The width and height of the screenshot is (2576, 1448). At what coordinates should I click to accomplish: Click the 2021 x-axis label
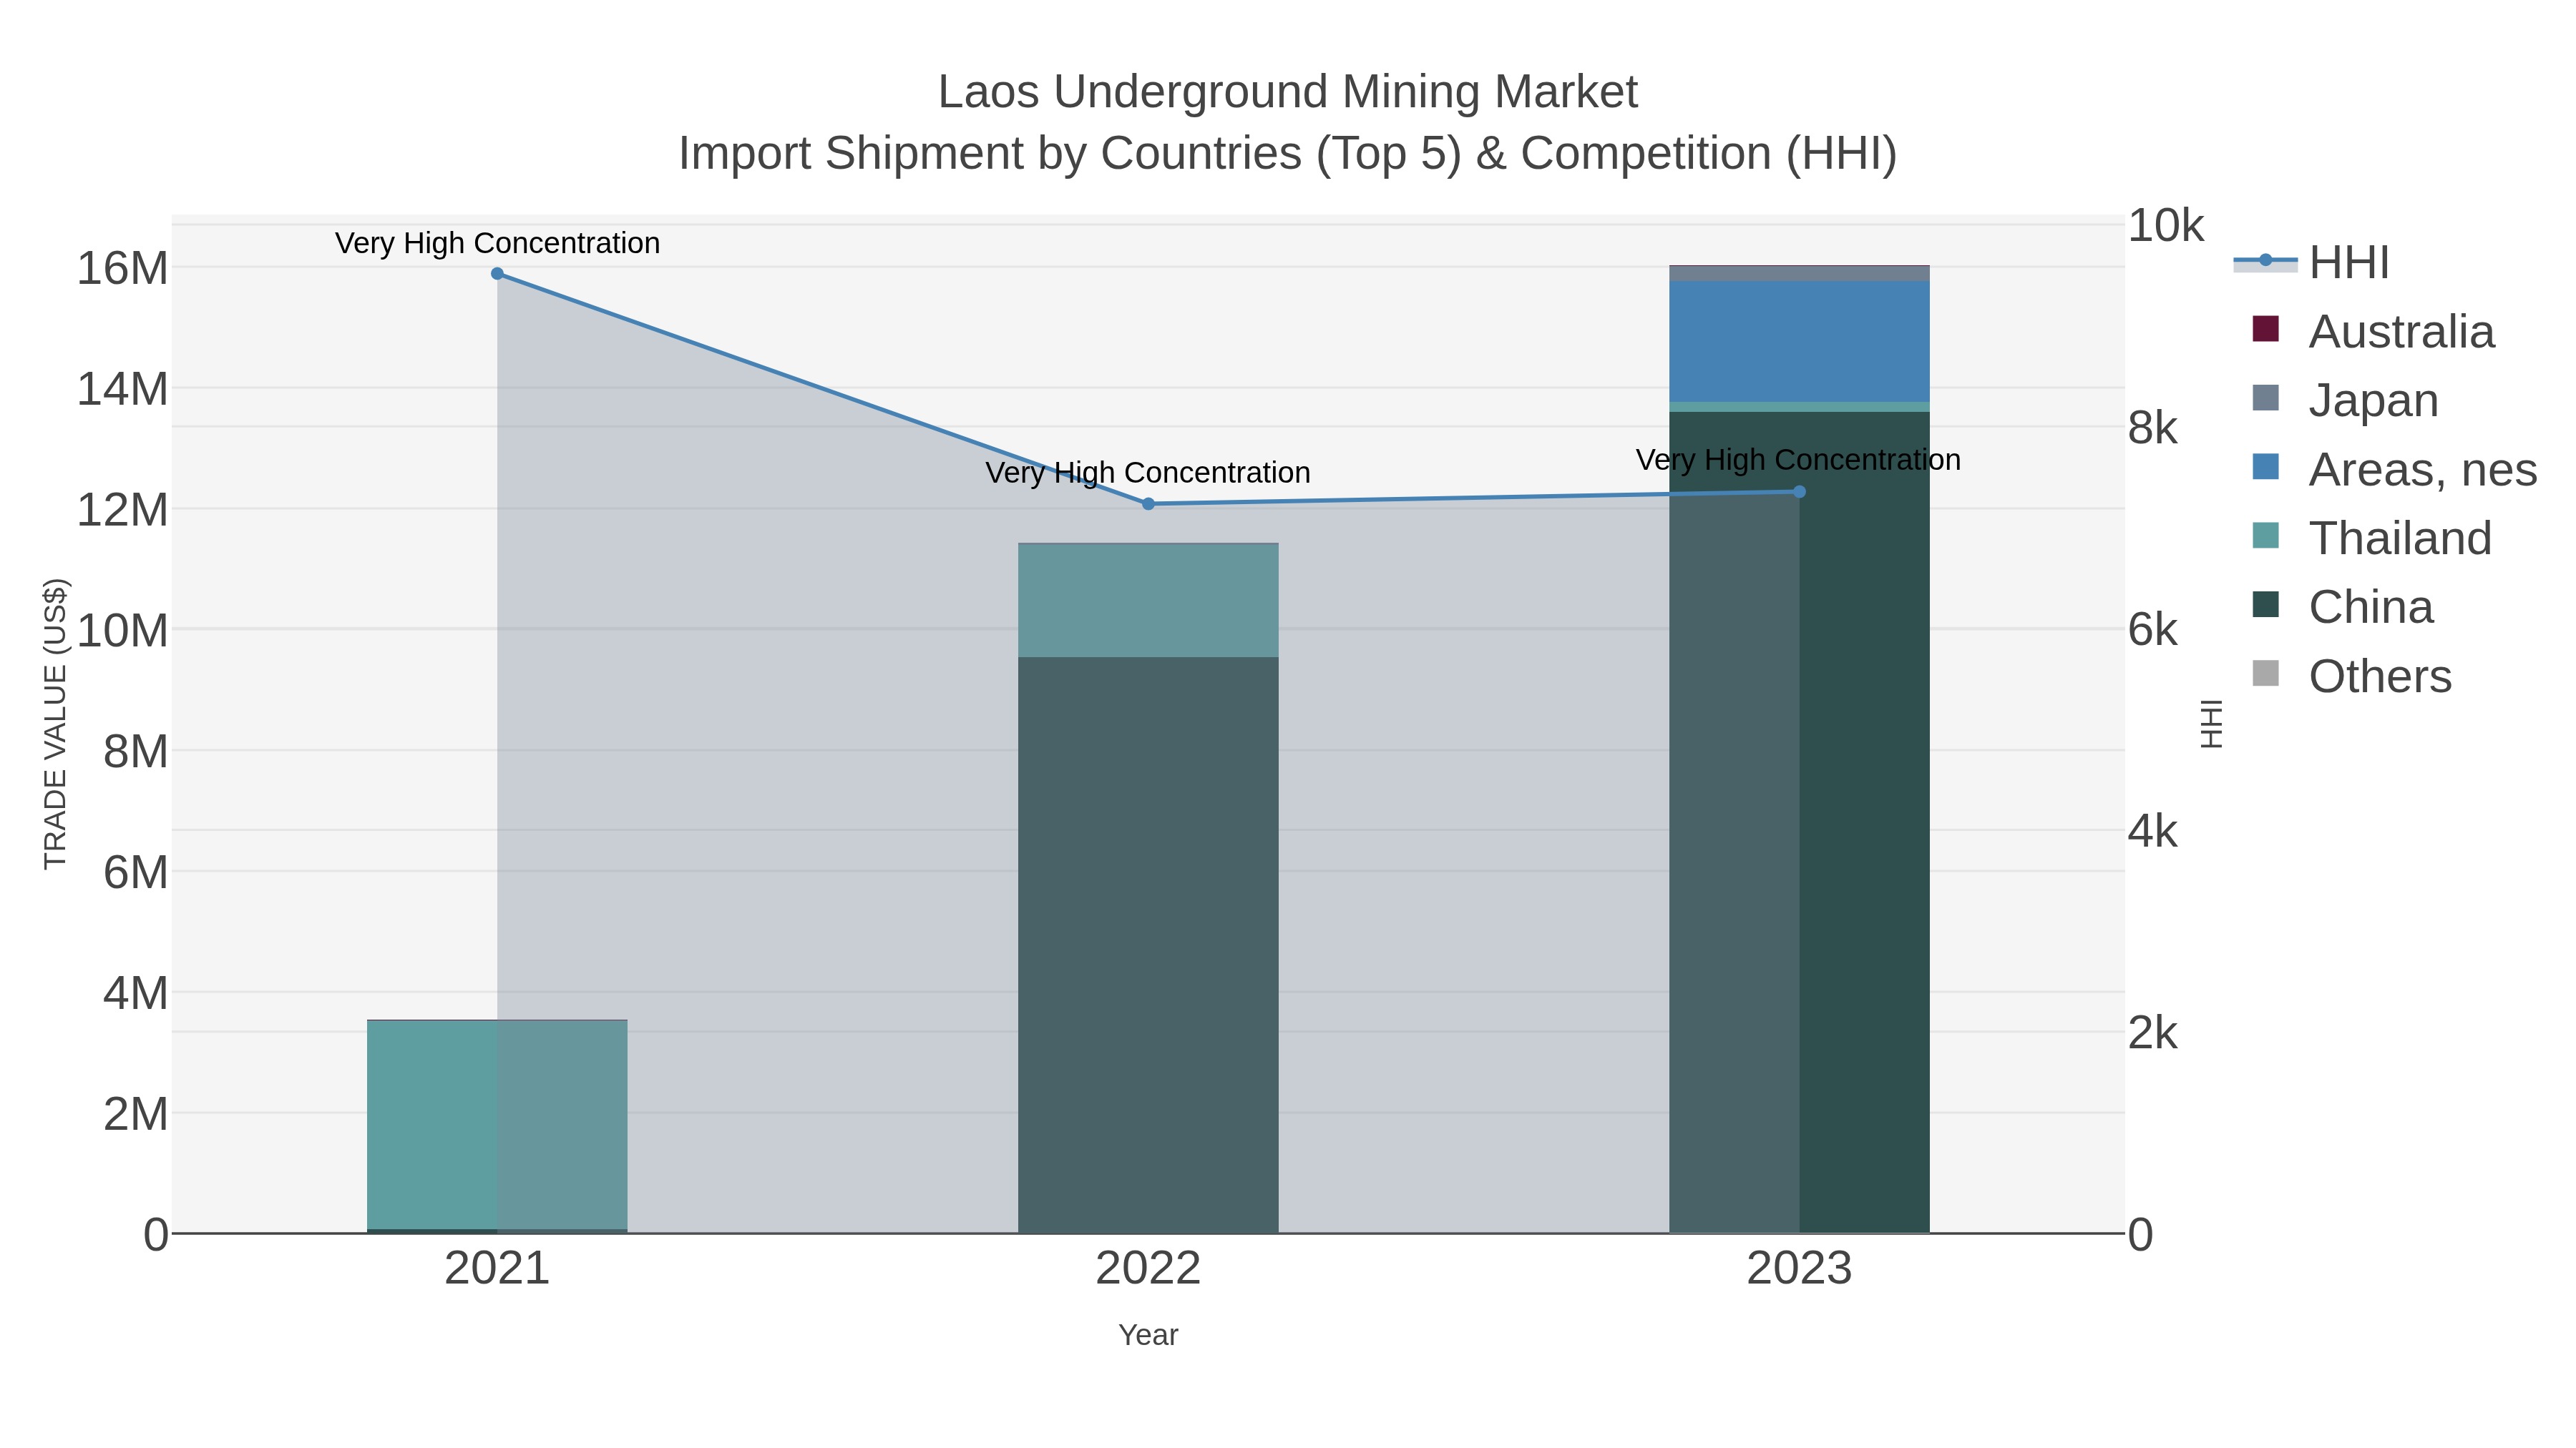point(497,1269)
